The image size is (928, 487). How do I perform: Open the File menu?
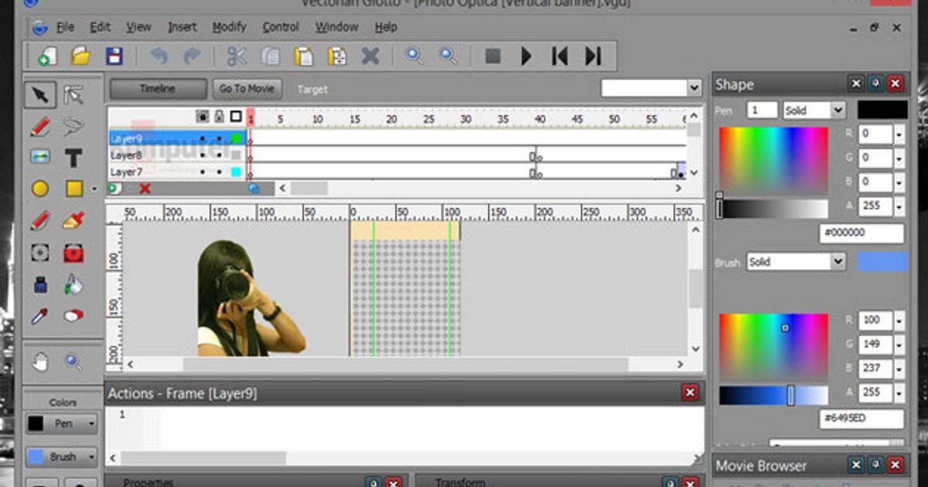click(x=64, y=27)
